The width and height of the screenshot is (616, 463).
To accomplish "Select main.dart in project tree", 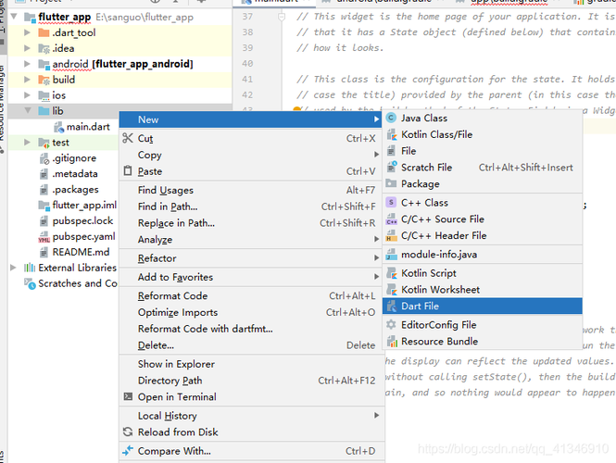I will pos(88,127).
